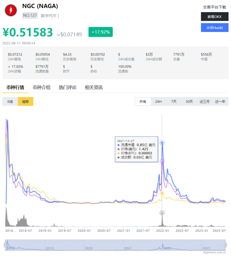Click the right navigator range handle
231x256 pixels.
click(x=226, y=245)
